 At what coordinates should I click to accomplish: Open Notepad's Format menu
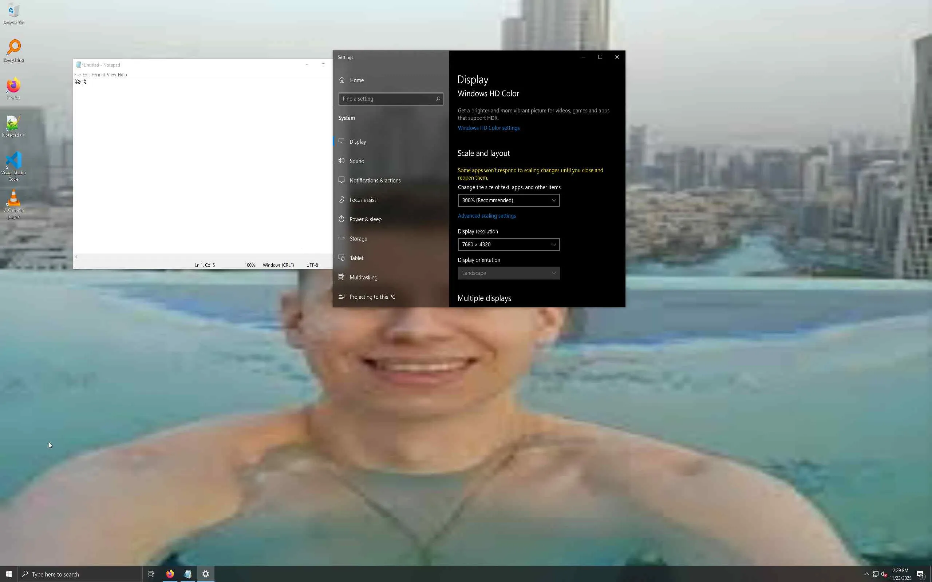[98, 75]
